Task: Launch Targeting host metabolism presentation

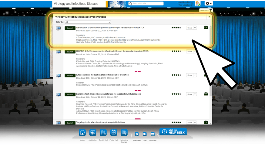Action: pyautogui.click(x=70, y=123)
